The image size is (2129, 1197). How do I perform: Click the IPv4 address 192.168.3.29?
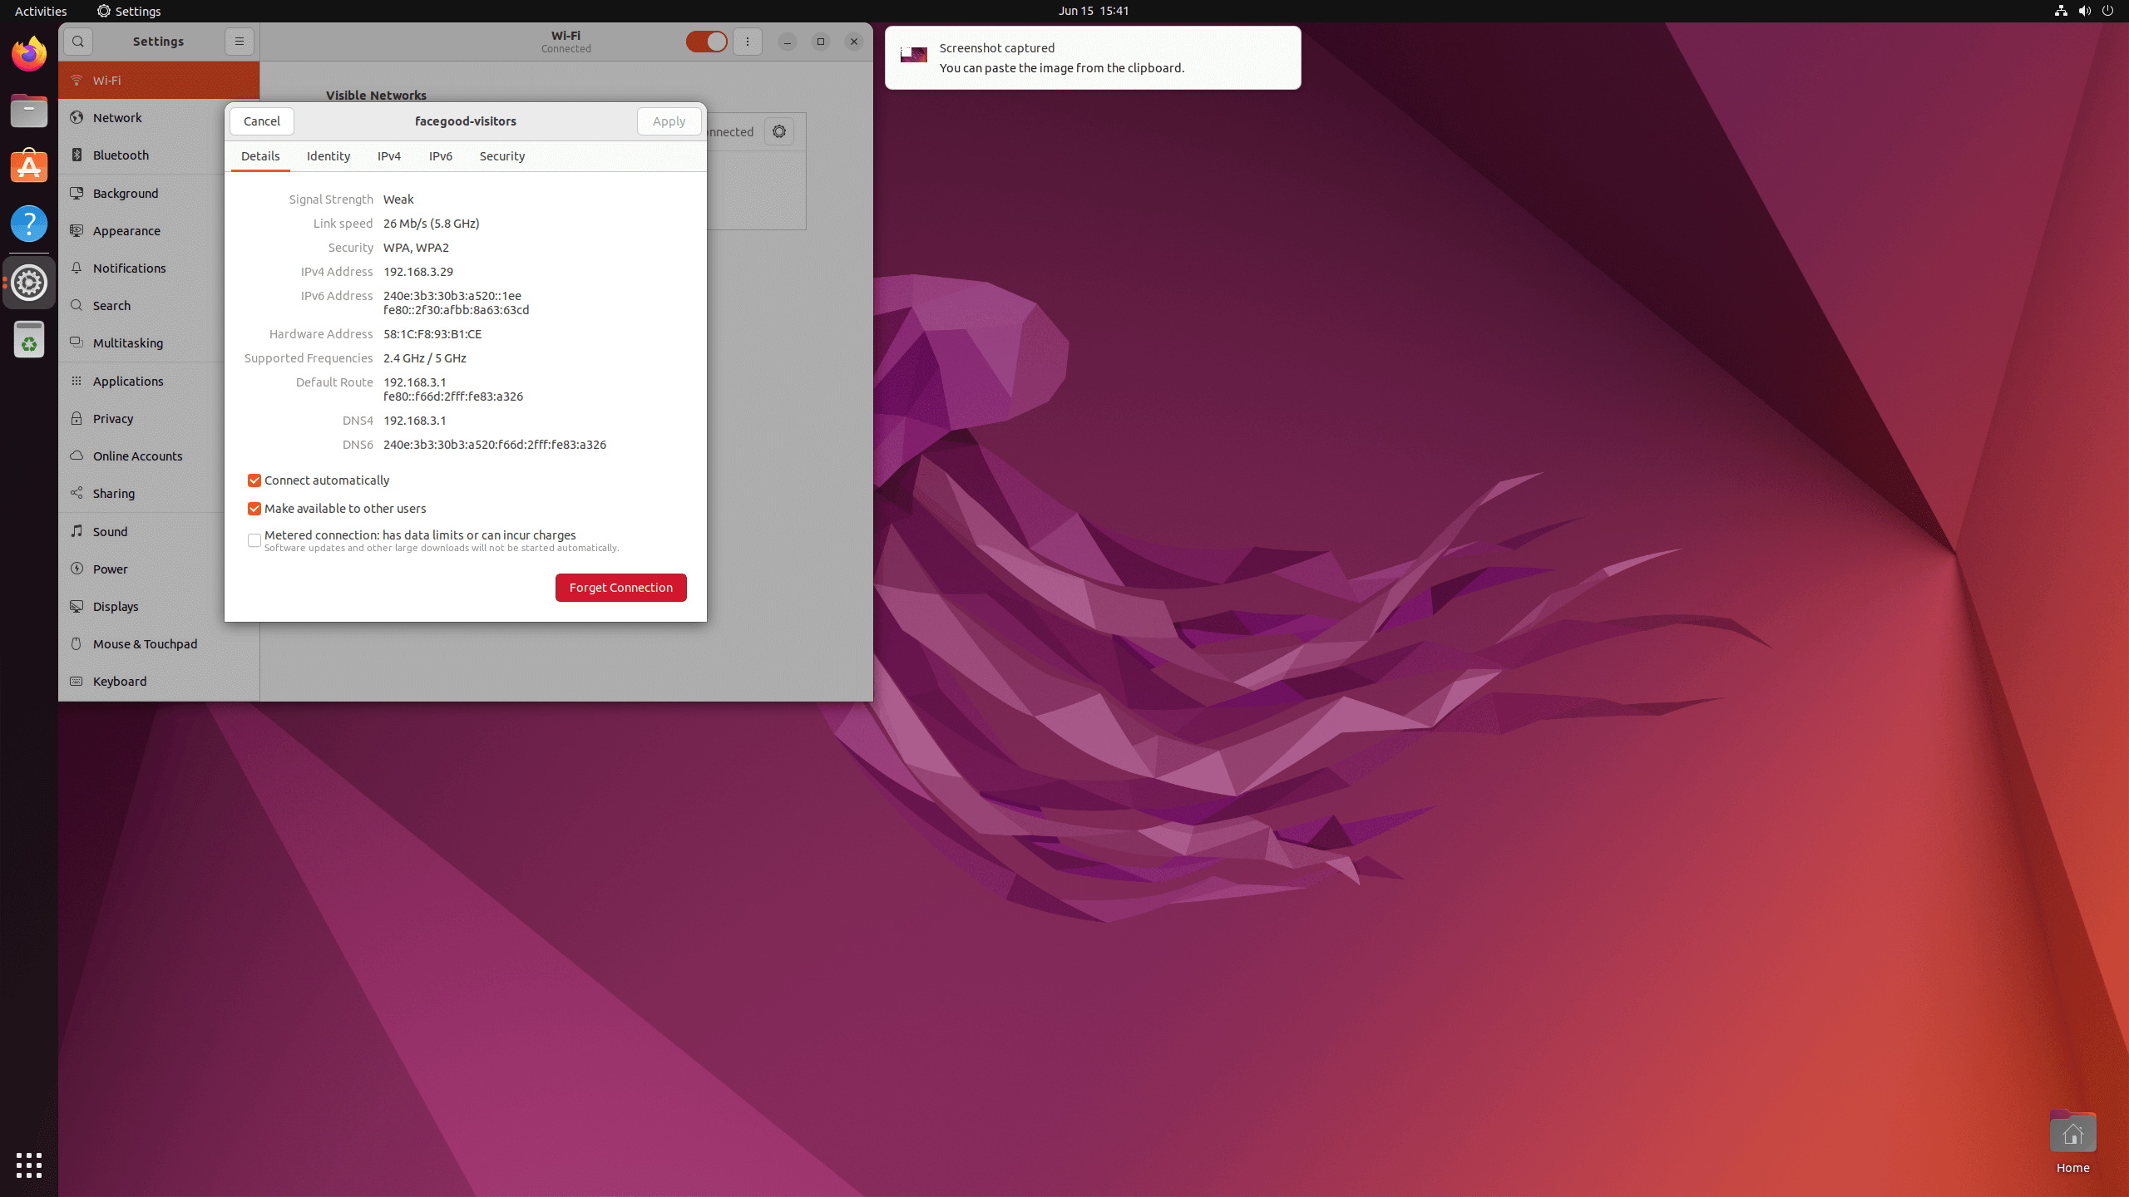coord(418,272)
